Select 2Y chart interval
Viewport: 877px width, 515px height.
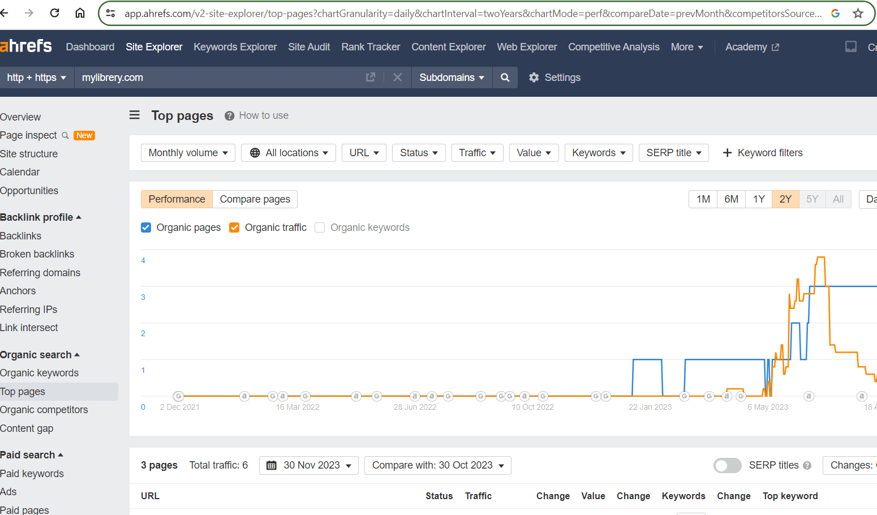pos(785,199)
